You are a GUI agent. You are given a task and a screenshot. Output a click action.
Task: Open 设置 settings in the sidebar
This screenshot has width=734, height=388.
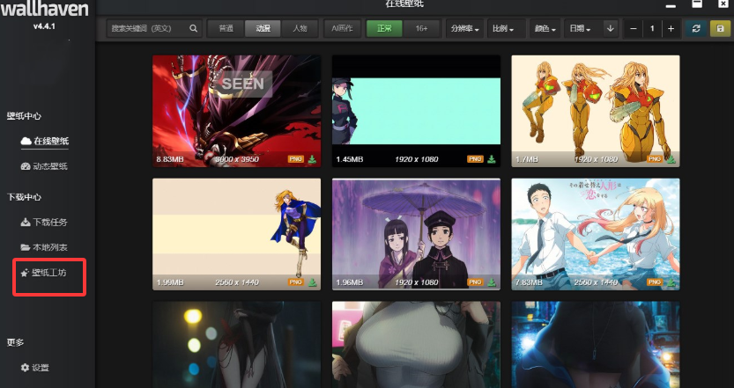40,368
